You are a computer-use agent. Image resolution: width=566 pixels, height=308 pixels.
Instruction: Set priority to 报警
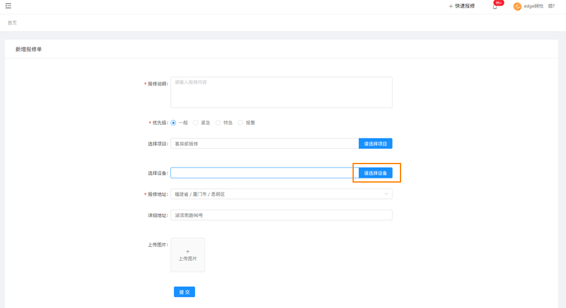(241, 123)
